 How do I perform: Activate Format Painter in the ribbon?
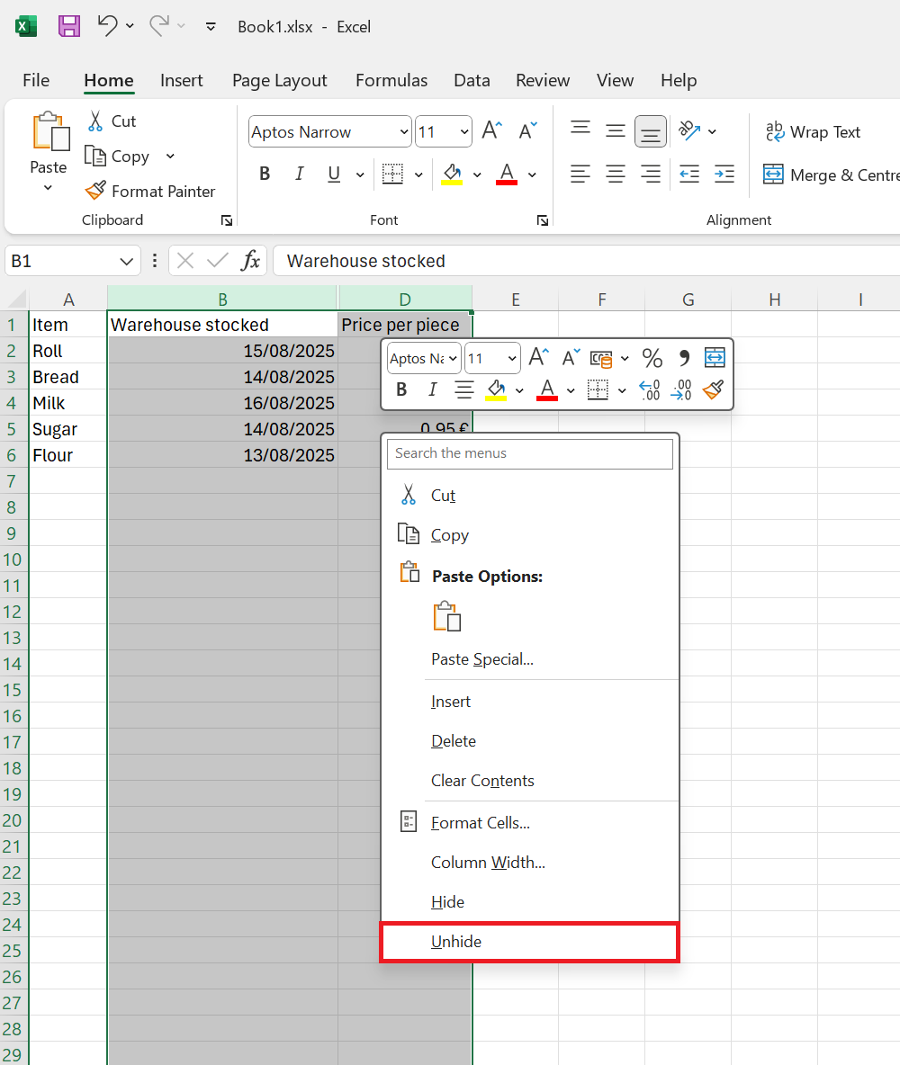click(151, 191)
